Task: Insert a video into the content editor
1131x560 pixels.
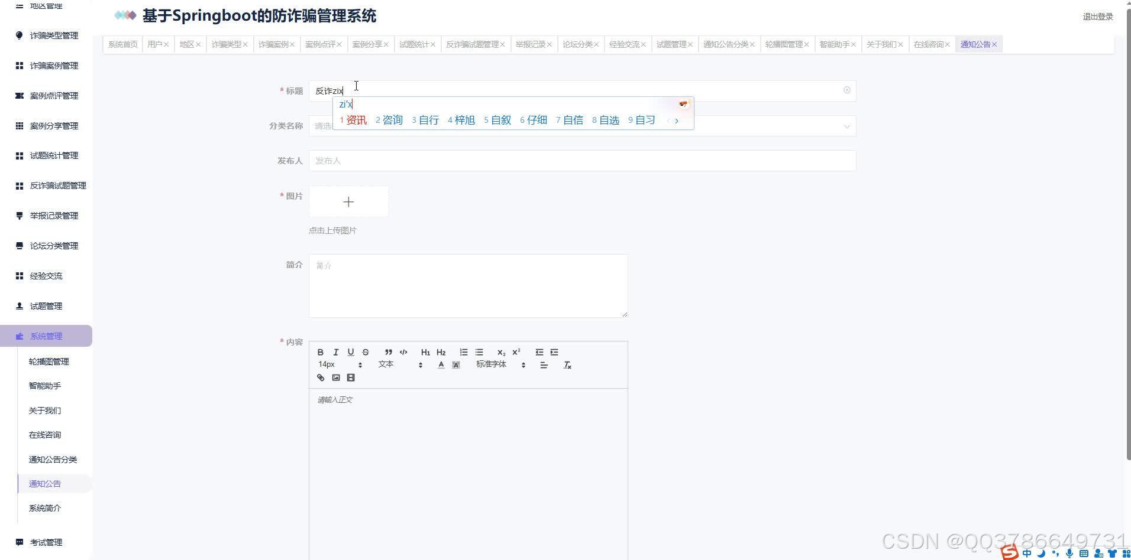Action: (351, 377)
